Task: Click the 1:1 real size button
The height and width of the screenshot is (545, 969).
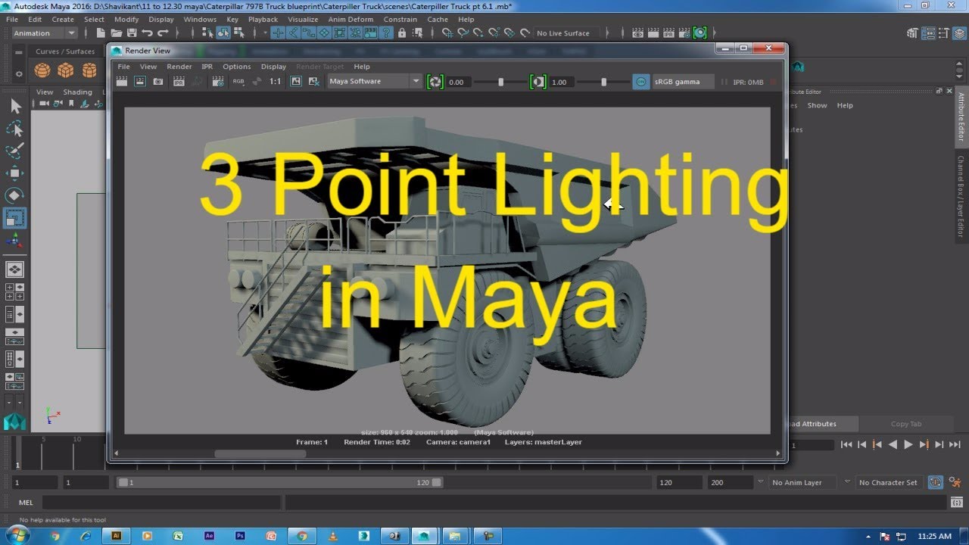Action: (x=276, y=82)
